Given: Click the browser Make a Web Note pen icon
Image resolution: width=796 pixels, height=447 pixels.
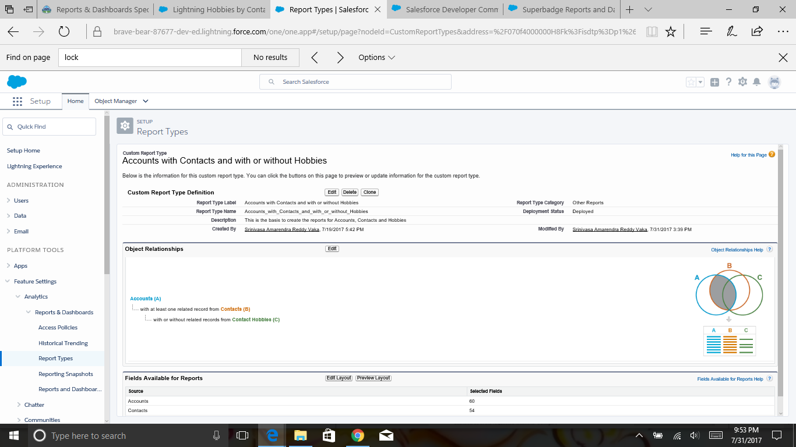Looking at the screenshot, I should [x=732, y=32].
